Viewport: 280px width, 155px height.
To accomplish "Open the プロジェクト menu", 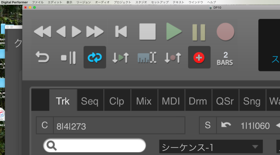I will (x=122, y=2).
